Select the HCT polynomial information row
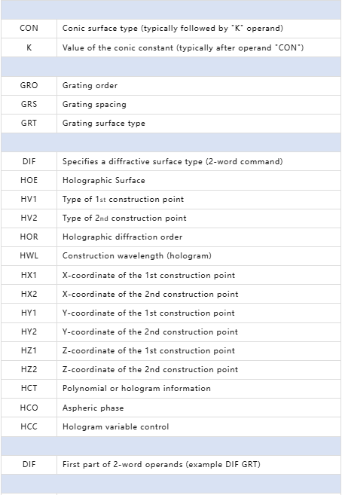 point(171,388)
